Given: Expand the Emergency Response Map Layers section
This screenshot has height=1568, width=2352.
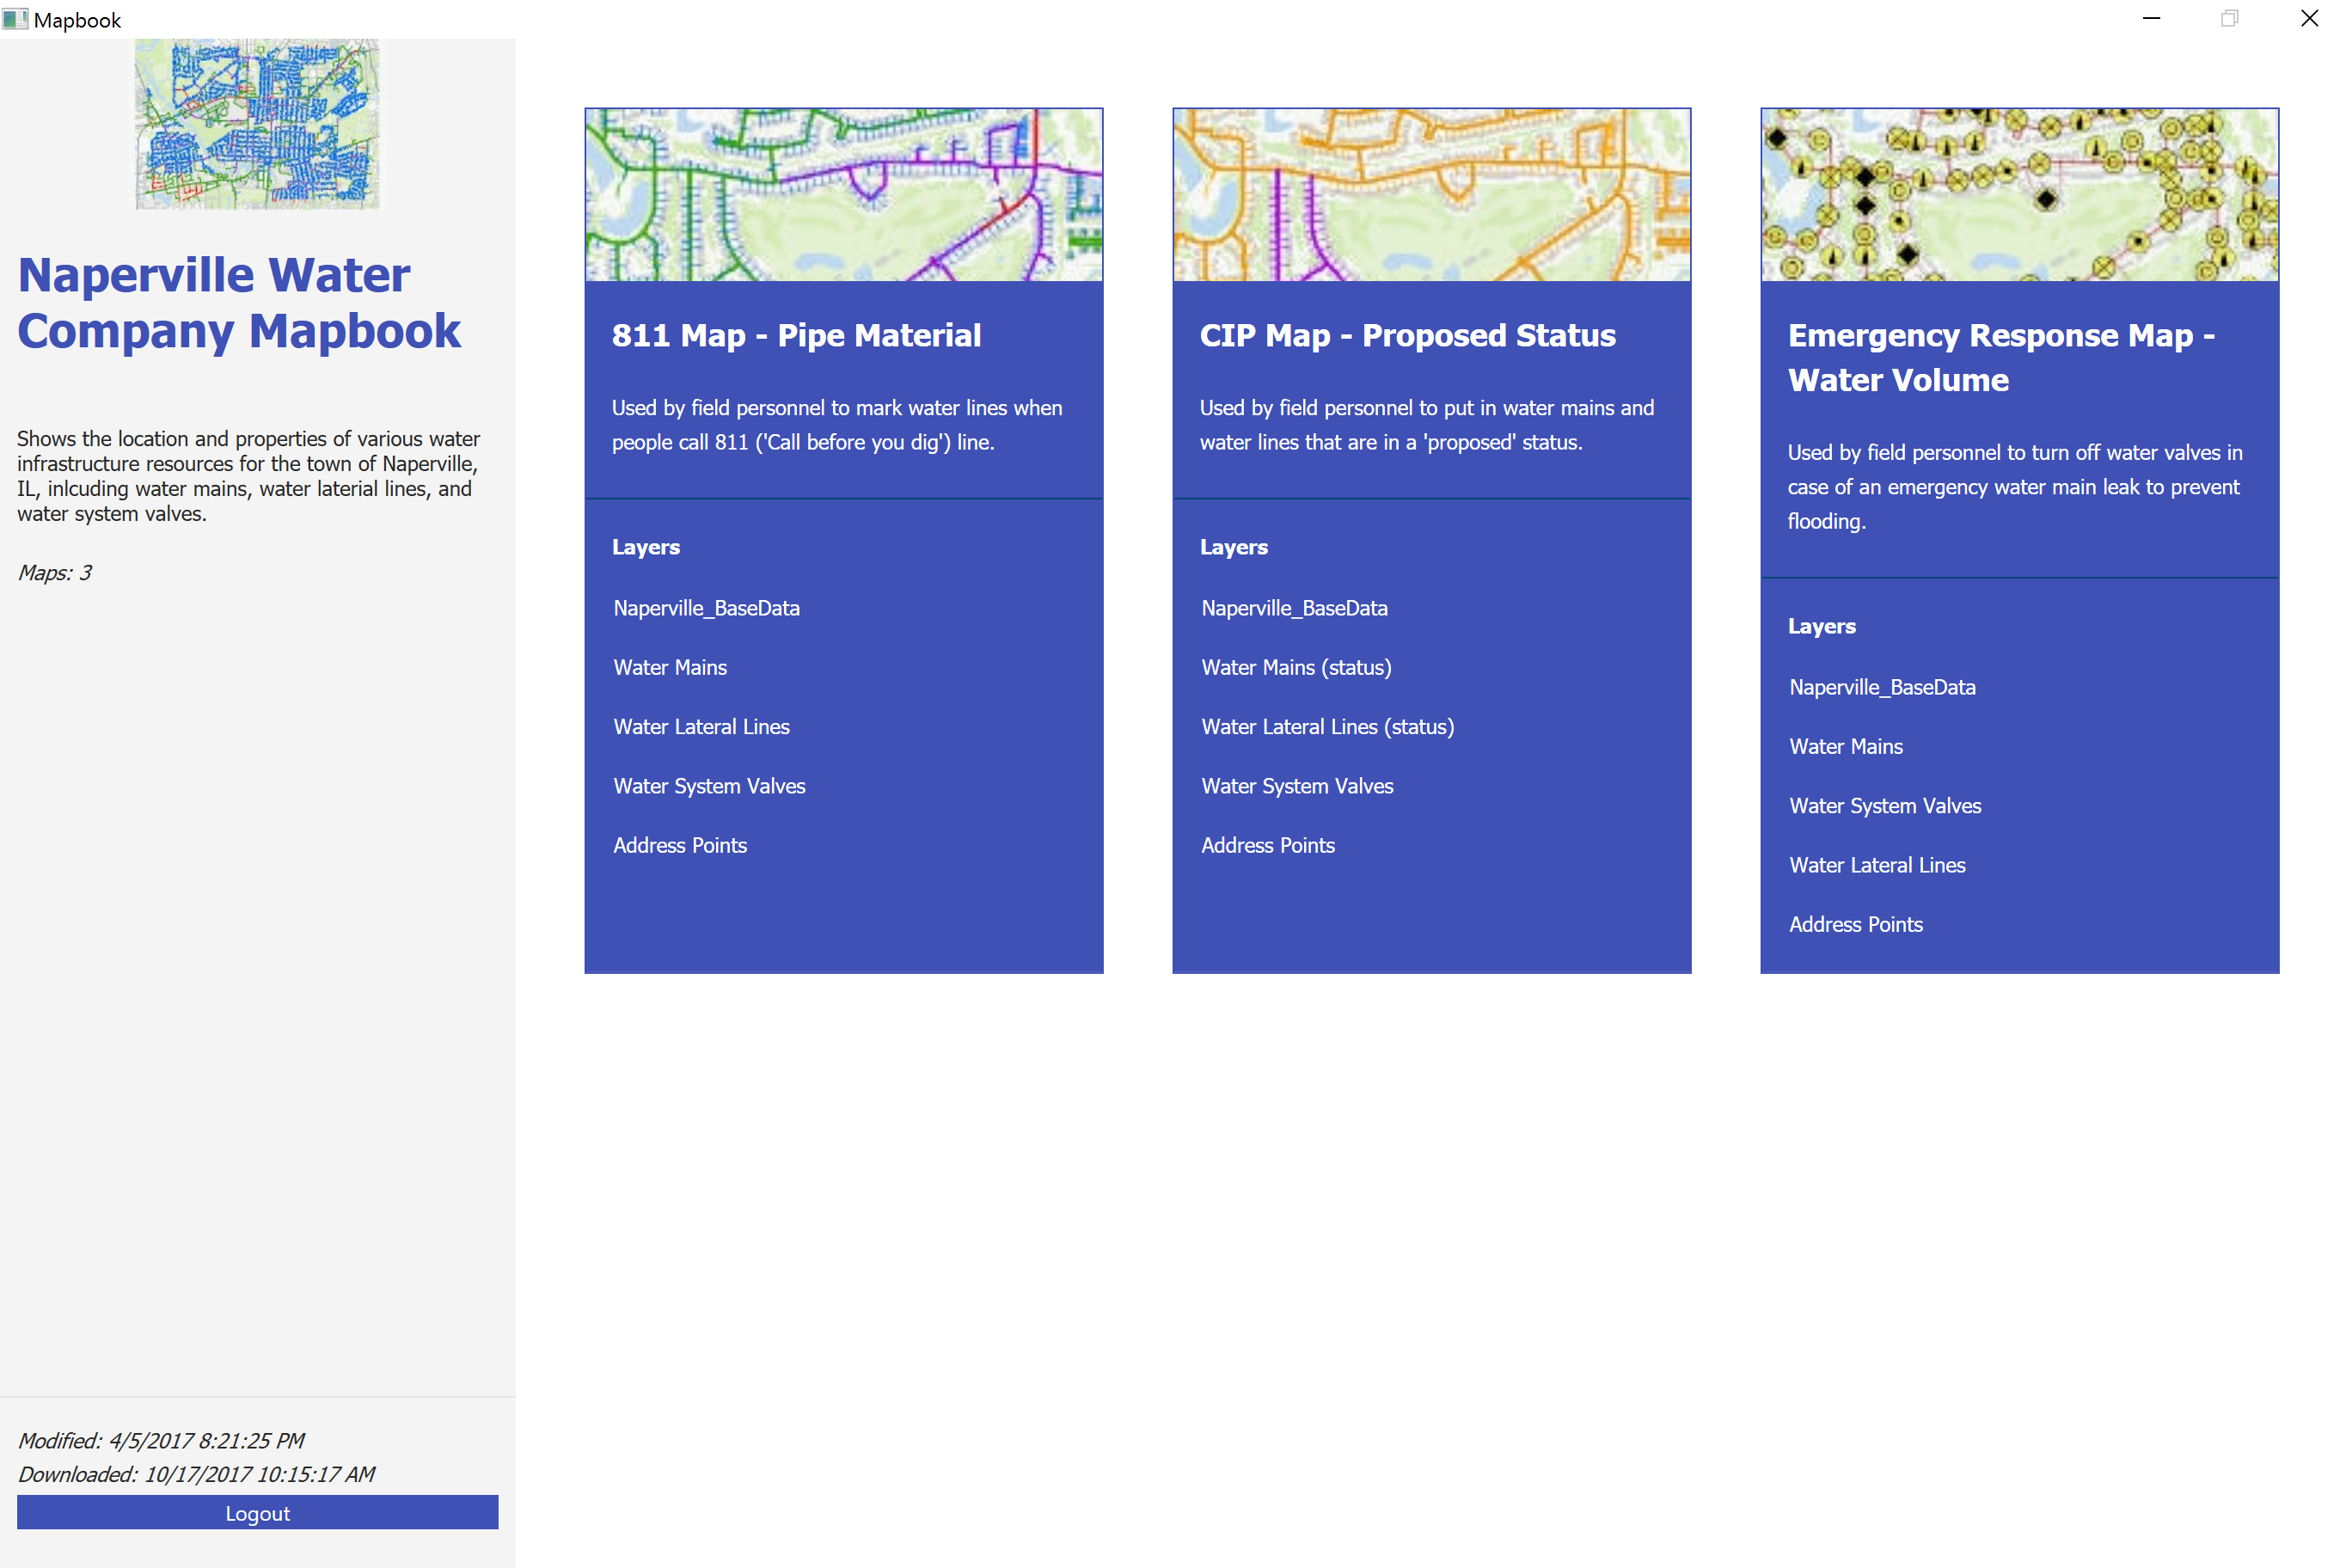Looking at the screenshot, I should (x=1822, y=627).
